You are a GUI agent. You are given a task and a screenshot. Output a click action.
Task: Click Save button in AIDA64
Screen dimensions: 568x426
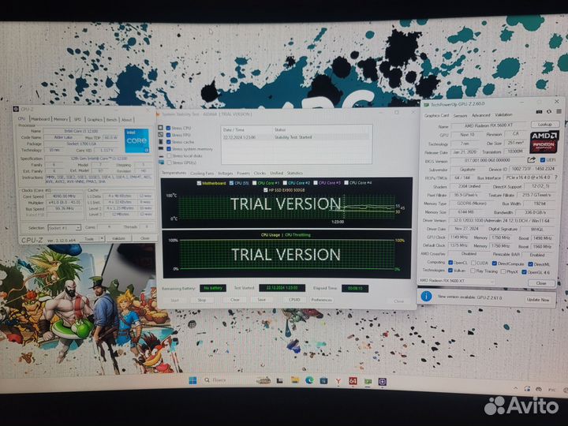point(262,300)
